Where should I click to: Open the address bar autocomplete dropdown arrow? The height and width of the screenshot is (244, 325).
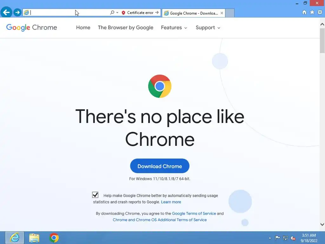click(117, 13)
